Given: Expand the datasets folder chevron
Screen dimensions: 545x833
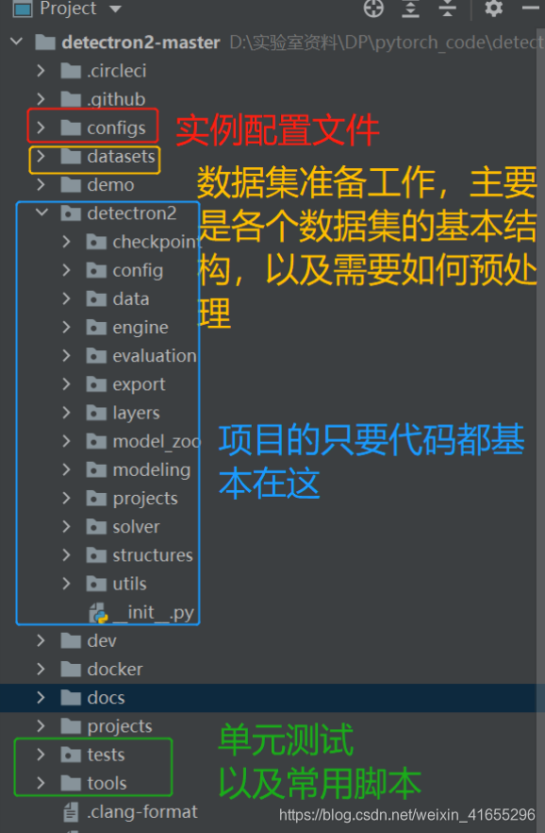Looking at the screenshot, I should point(41,156).
